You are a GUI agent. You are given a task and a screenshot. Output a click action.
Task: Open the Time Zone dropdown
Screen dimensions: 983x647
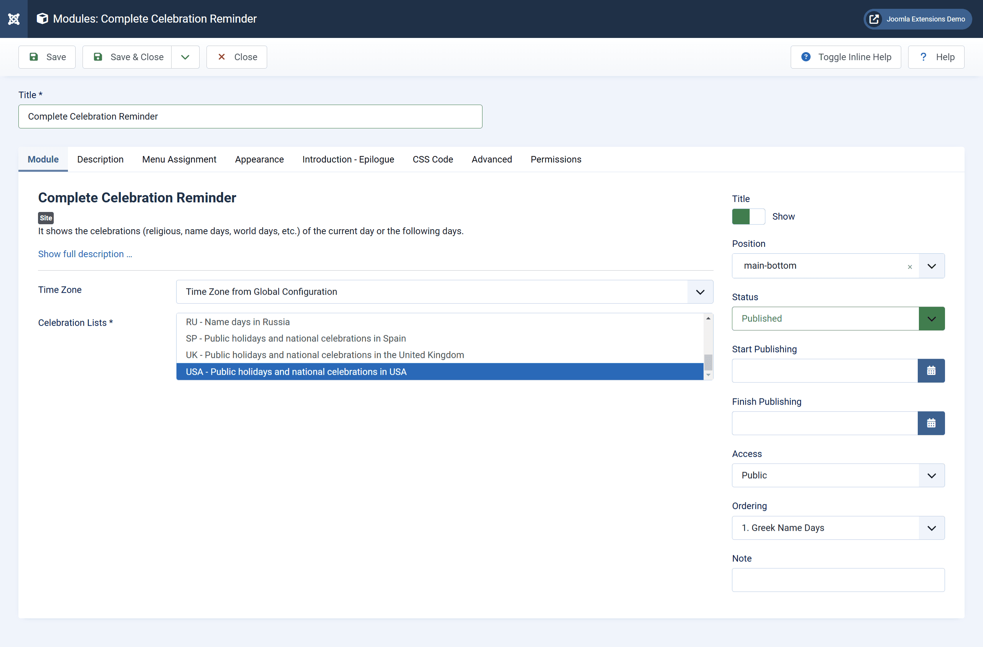coord(444,292)
